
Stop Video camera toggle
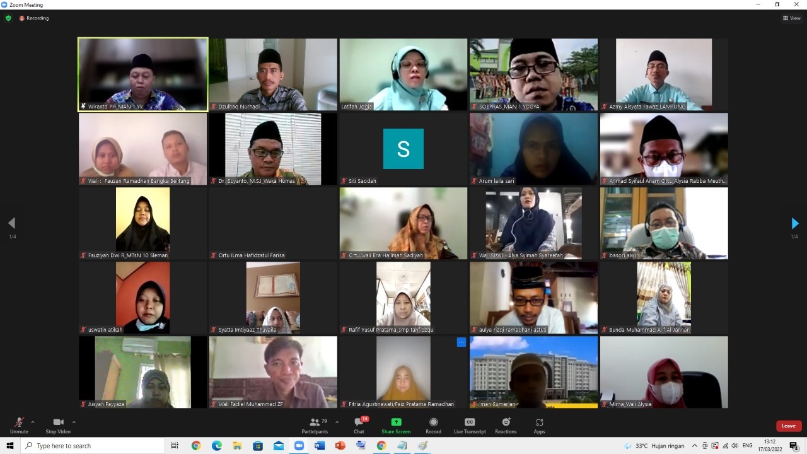58,425
